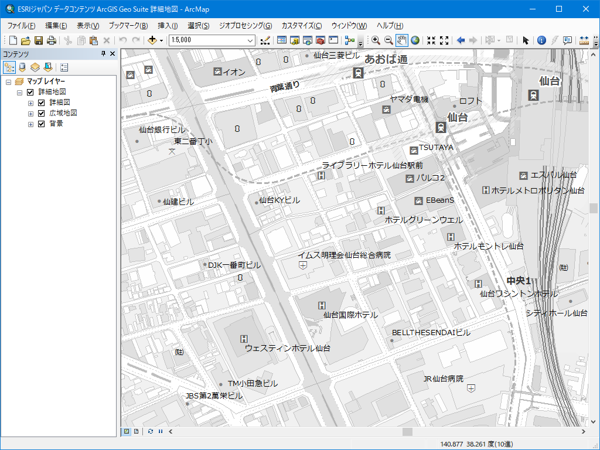This screenshot has width=600, height=450.
Task: Toggle the 広域地図 layer visibility
Action: click(x=42, y=113)
